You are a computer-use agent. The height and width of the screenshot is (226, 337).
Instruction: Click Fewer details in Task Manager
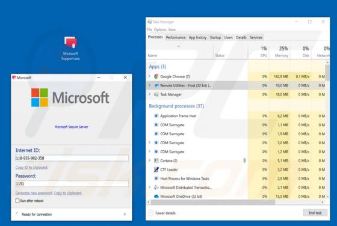pos(165,213)
